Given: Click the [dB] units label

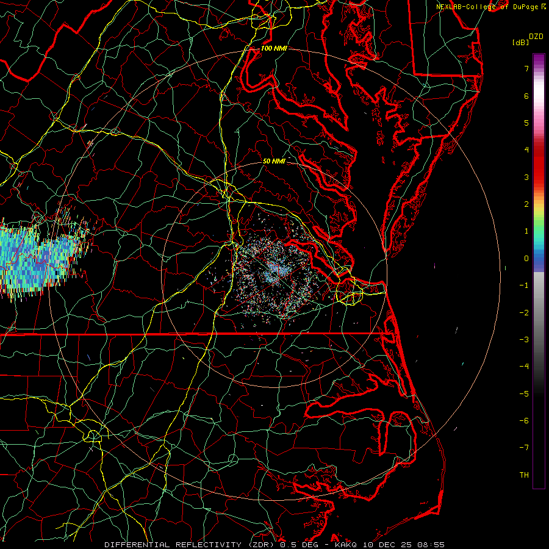Looking at the screenshot, I should click(521, 43).
